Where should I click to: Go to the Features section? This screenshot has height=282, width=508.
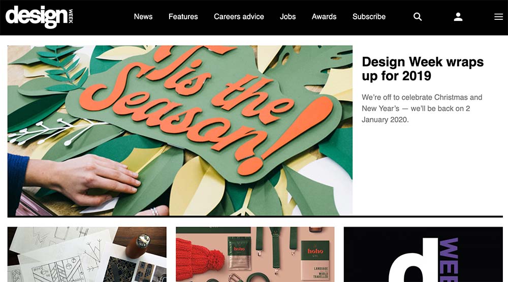pos(183,17)
